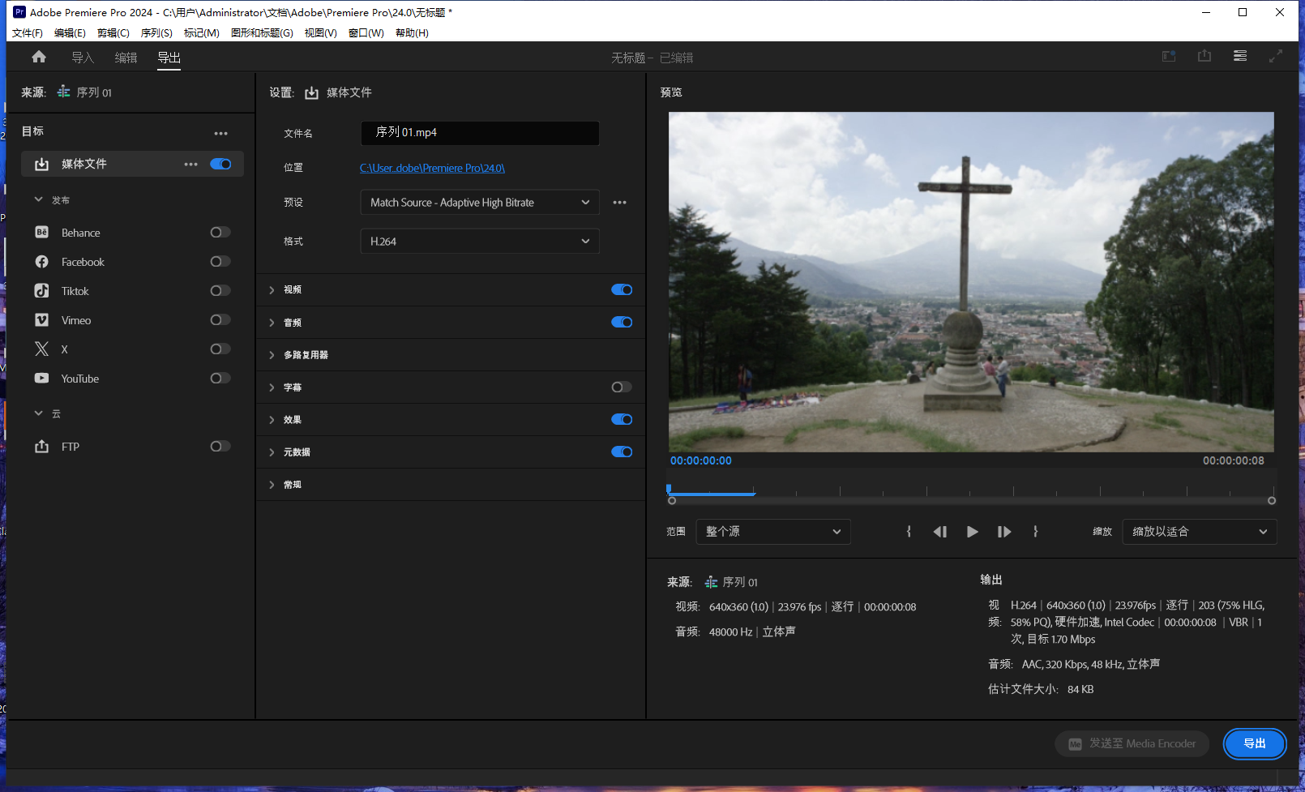Click the YouTube destination icon

pos(41,378)
